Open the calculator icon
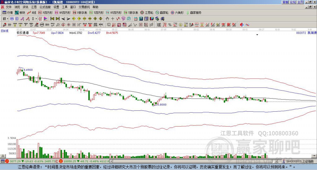 (141, 19)
